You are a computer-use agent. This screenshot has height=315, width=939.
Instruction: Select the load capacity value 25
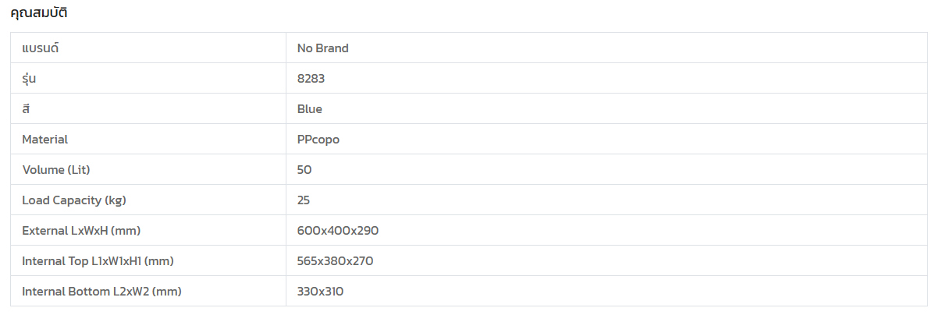[304, 200]
